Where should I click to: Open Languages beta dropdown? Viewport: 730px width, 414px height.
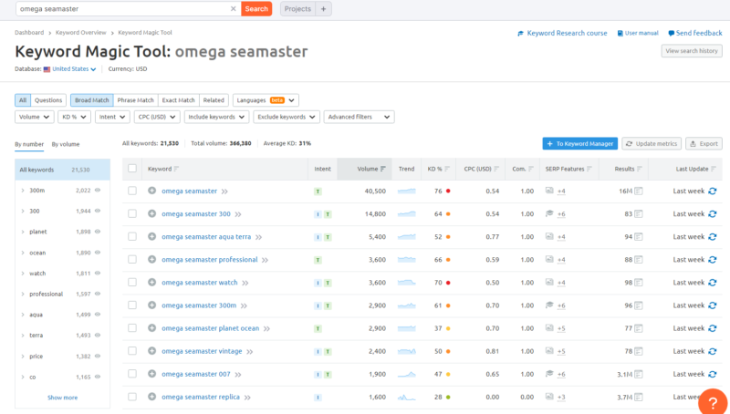pos(266,100)
